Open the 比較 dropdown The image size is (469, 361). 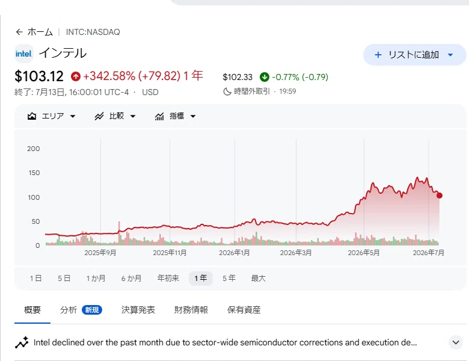(x=115, y=116)
